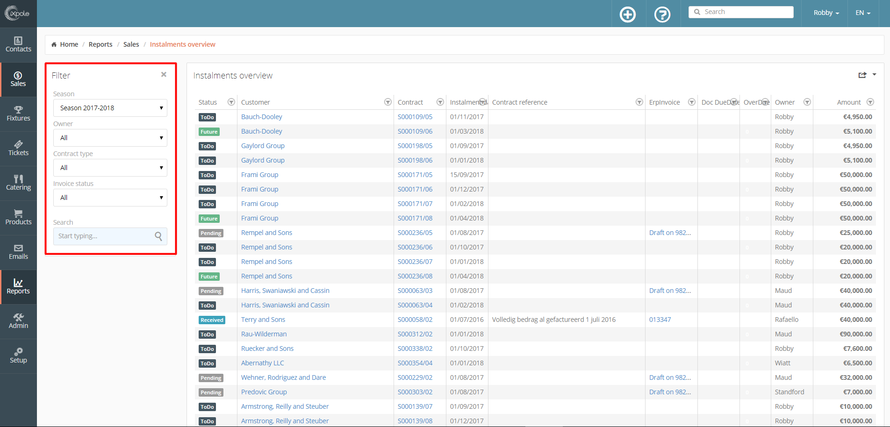Open the Emails sidebar section
The image size is (890, 427).
(18, 252)
